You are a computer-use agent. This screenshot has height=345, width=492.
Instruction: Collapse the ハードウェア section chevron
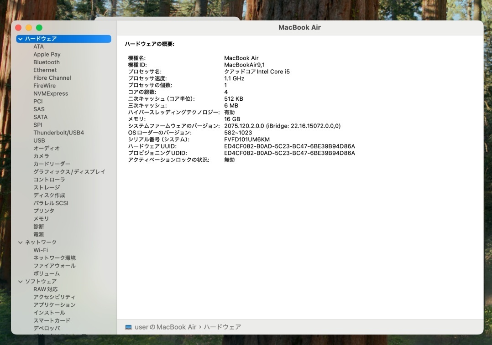pyautogui.click(x=21, y=39)
